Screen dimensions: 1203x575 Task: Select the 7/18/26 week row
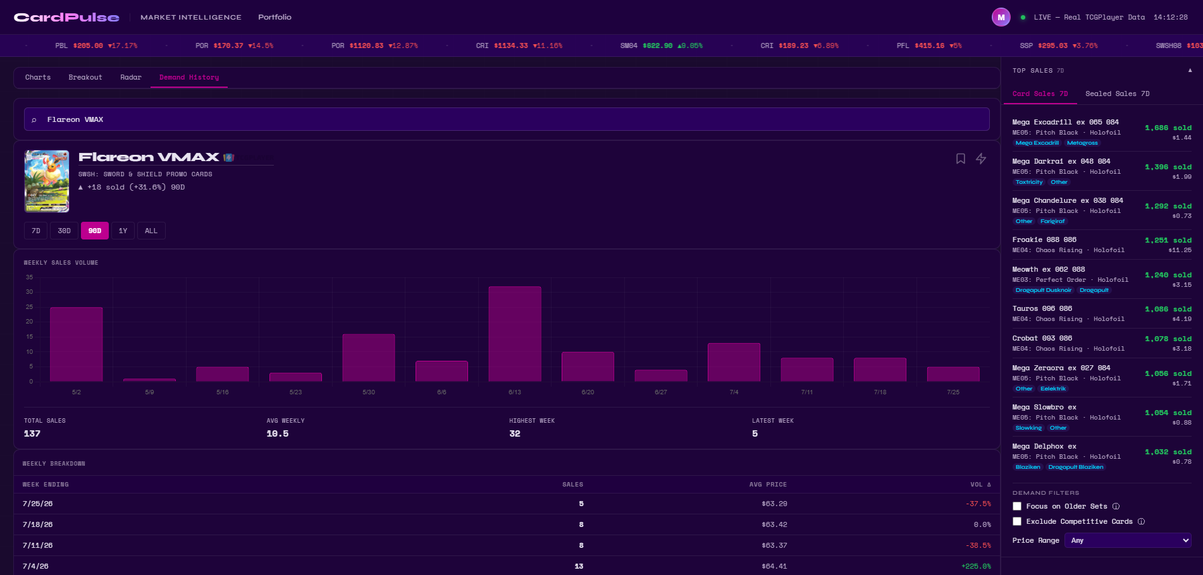pyautogui.click(x=507, y=524)
